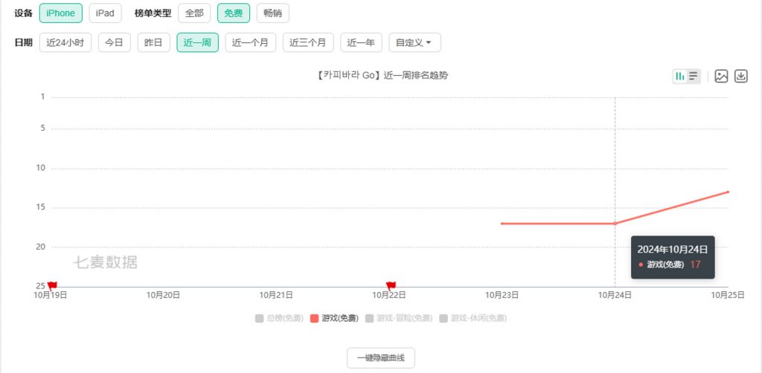Click the 日期 label
This screenshot has height=373, width=762.
point(23,42)
